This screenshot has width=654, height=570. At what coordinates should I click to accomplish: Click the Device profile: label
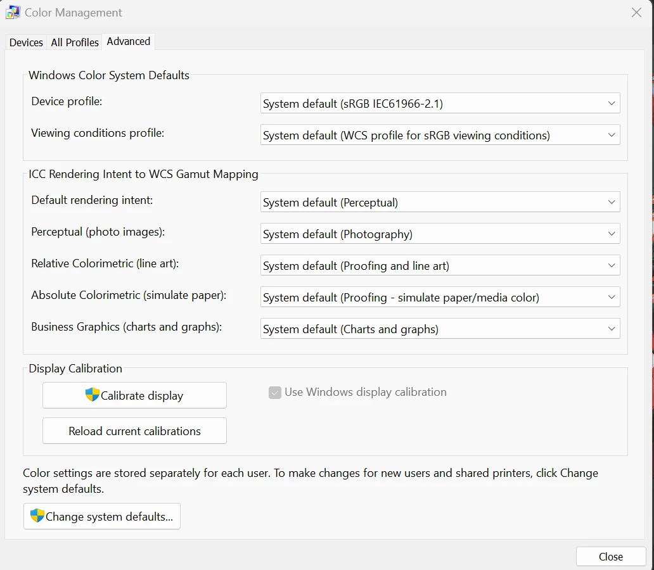point(67,101)
